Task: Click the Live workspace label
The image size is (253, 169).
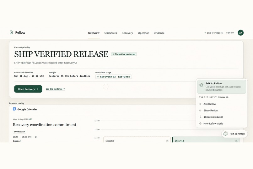Action: [215, 33]
